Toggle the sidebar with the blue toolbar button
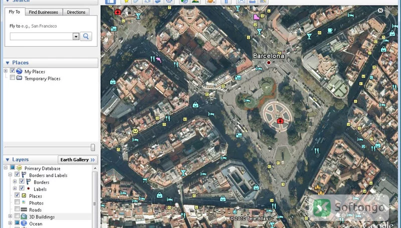401x228 pixels. pyautogui.click(x=110, y=1)
